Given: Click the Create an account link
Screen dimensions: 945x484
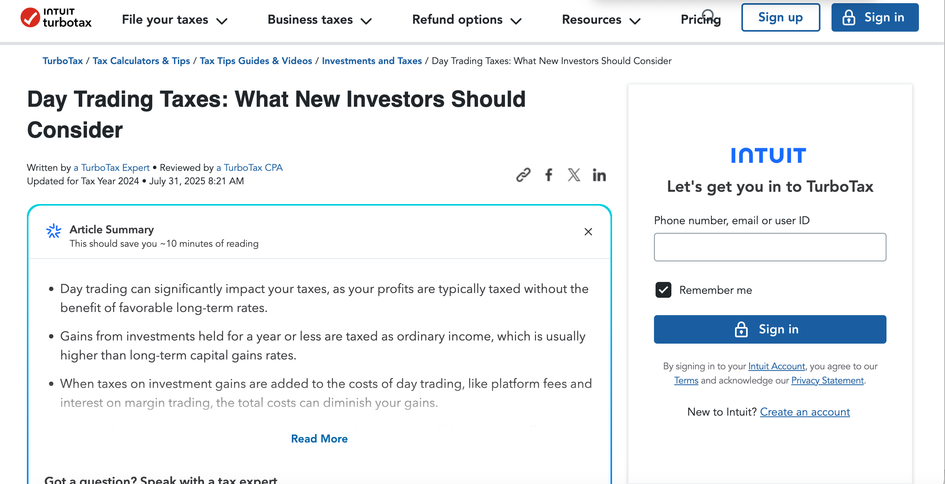Looking at the screenshot, I should pyautogui.click(x=805, y=412).
